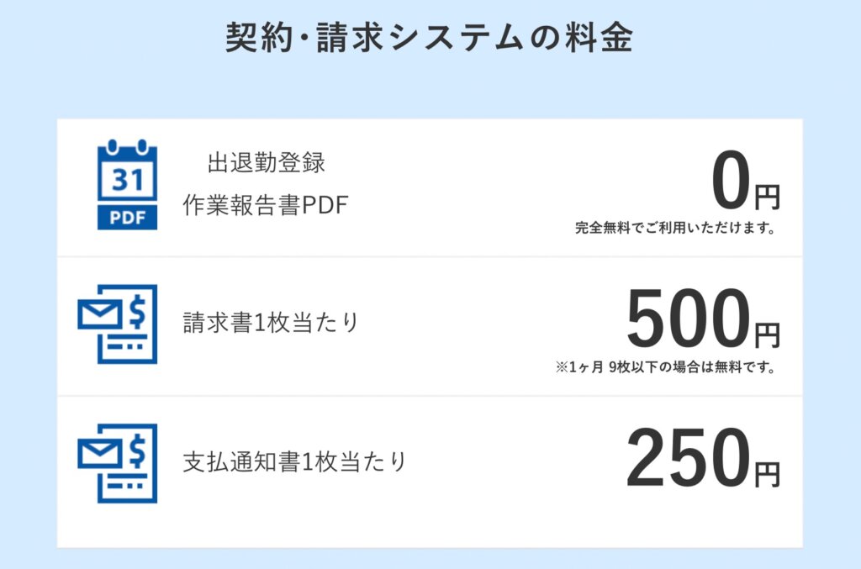861x569 pixels.
Task: Click the calendar PDF icon
Action: point(127,185)
